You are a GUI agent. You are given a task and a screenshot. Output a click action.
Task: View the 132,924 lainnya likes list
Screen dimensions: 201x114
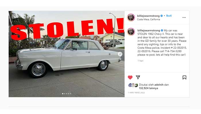(148, 88)
